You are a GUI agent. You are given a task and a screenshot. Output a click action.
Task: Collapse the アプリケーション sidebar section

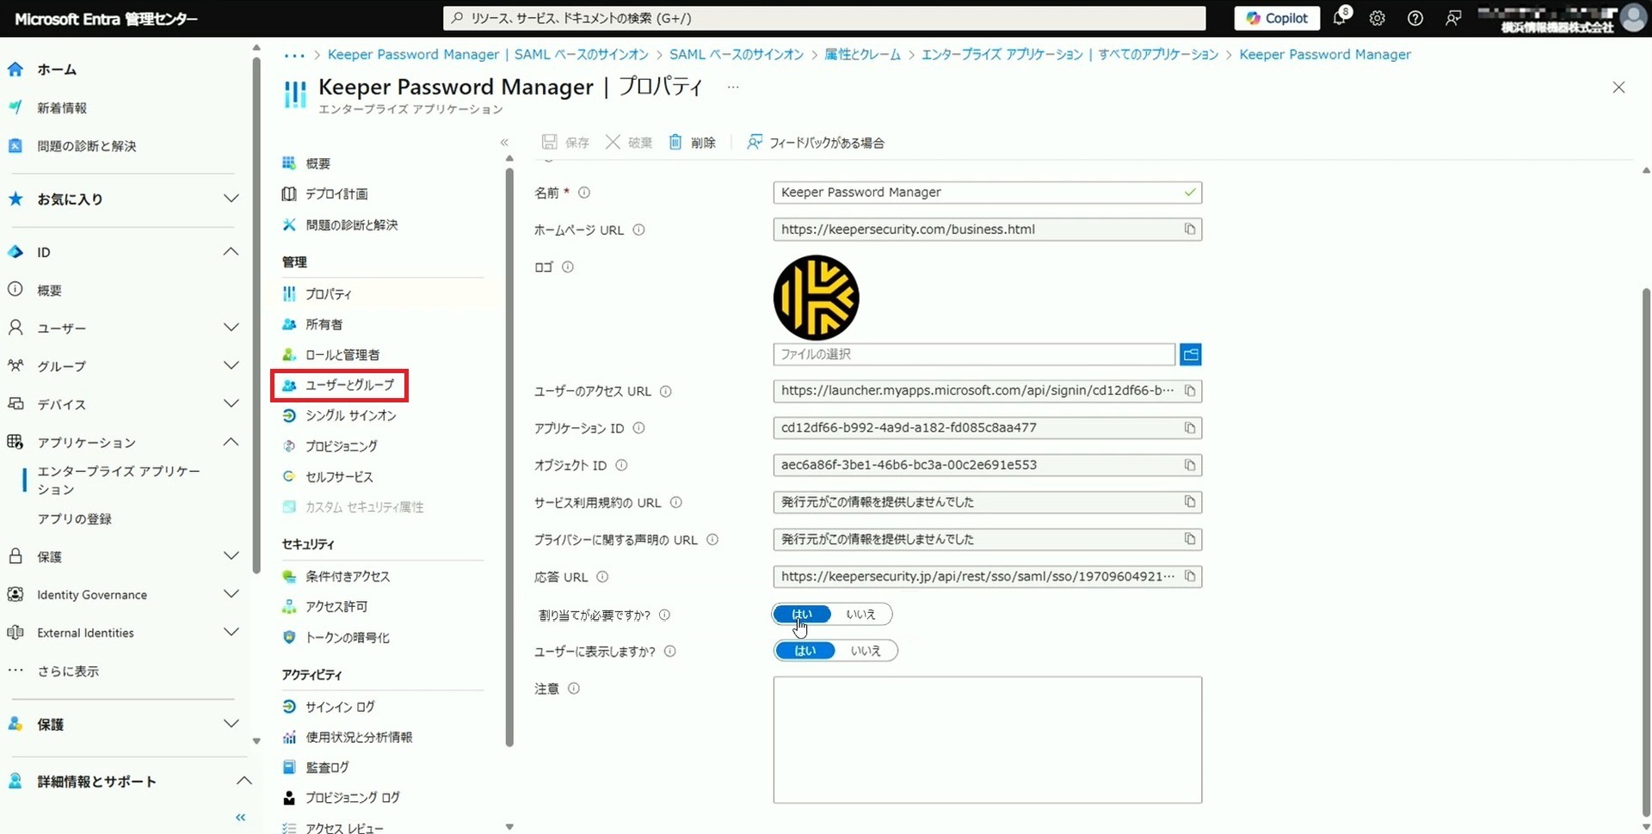[x=231, y=442]
